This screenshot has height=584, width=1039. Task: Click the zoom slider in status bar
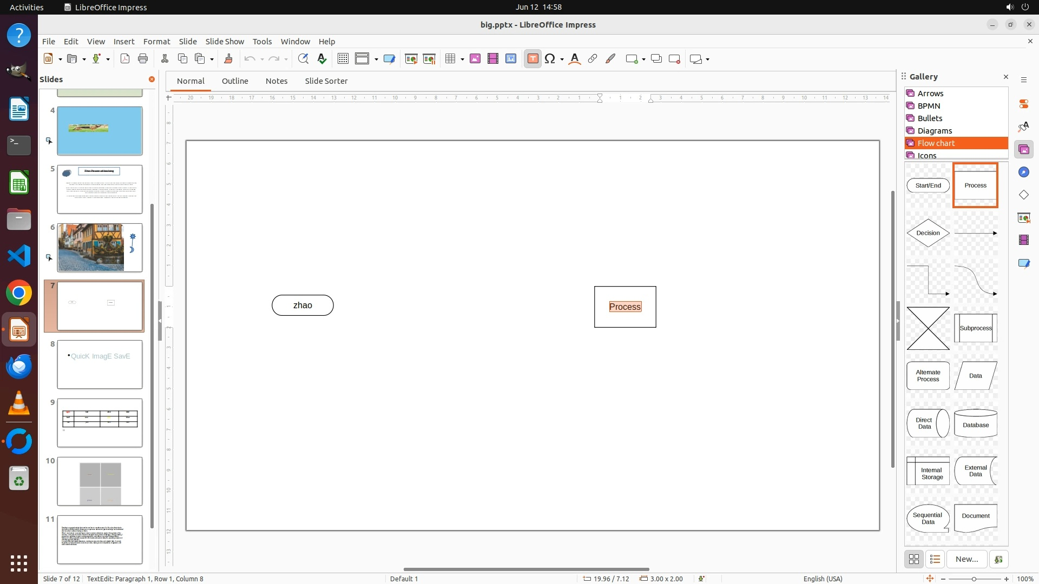(x=974, y=579)
